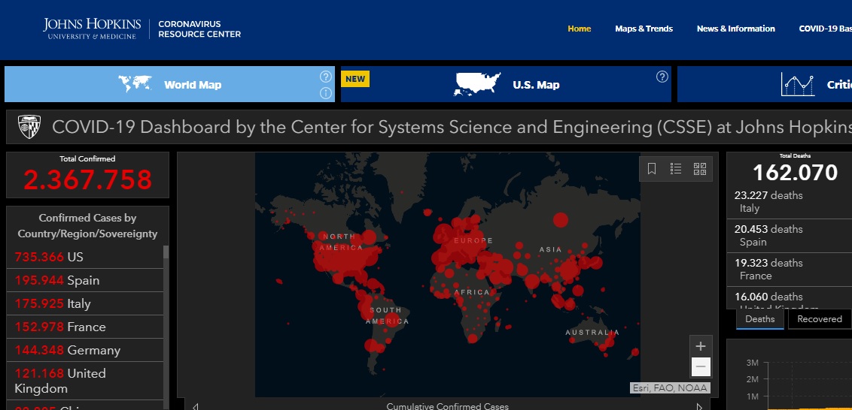
Task: Select the Italy row with 175.925 cases
Action: pos(85,303)
